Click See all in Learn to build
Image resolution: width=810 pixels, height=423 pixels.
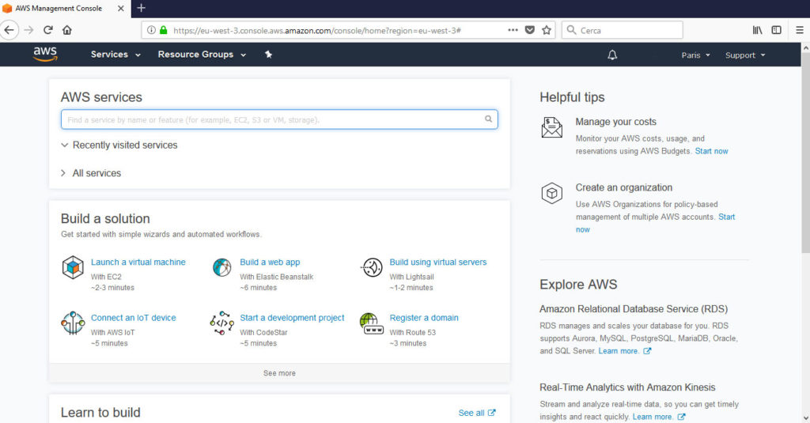pyautogui.click(x=477, y=413)
